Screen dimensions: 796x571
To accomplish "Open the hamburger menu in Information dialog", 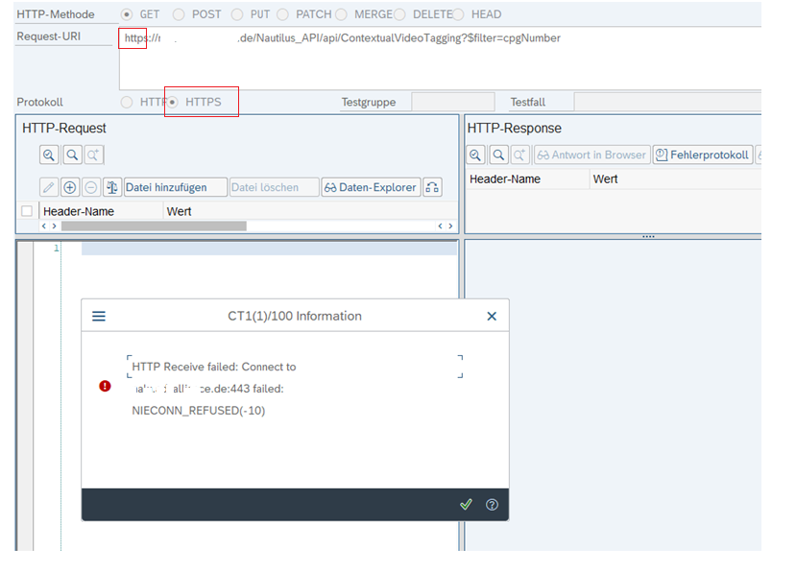I will [99, 316].
